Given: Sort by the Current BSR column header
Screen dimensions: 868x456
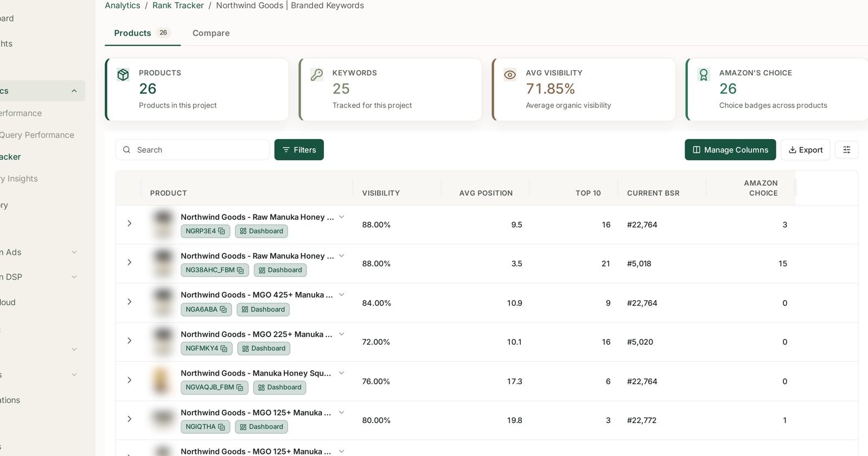Looking at the screenshot, I should pyautogui.click(x=653, y=193).
